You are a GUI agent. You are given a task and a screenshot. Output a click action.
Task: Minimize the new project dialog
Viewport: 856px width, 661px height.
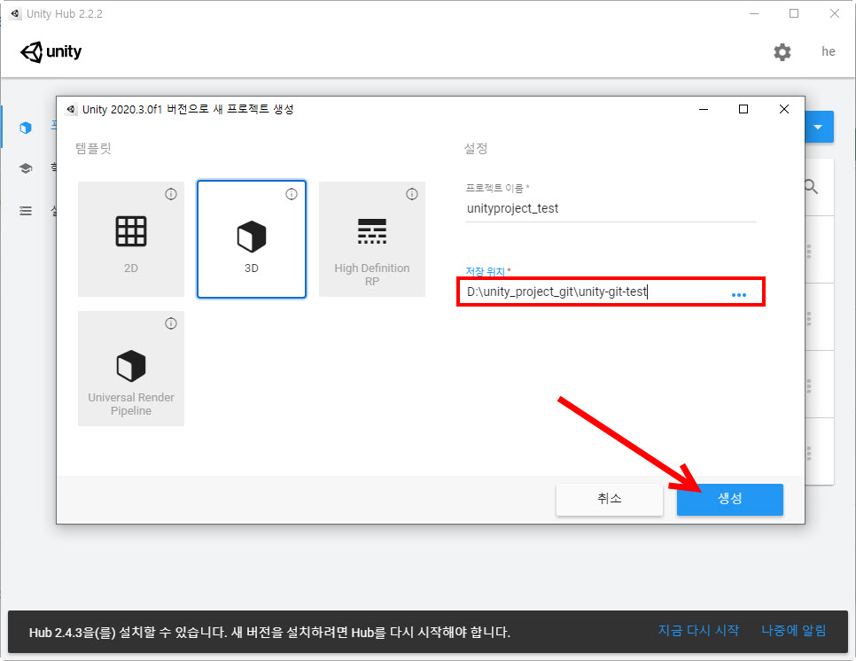pos(704,109)
